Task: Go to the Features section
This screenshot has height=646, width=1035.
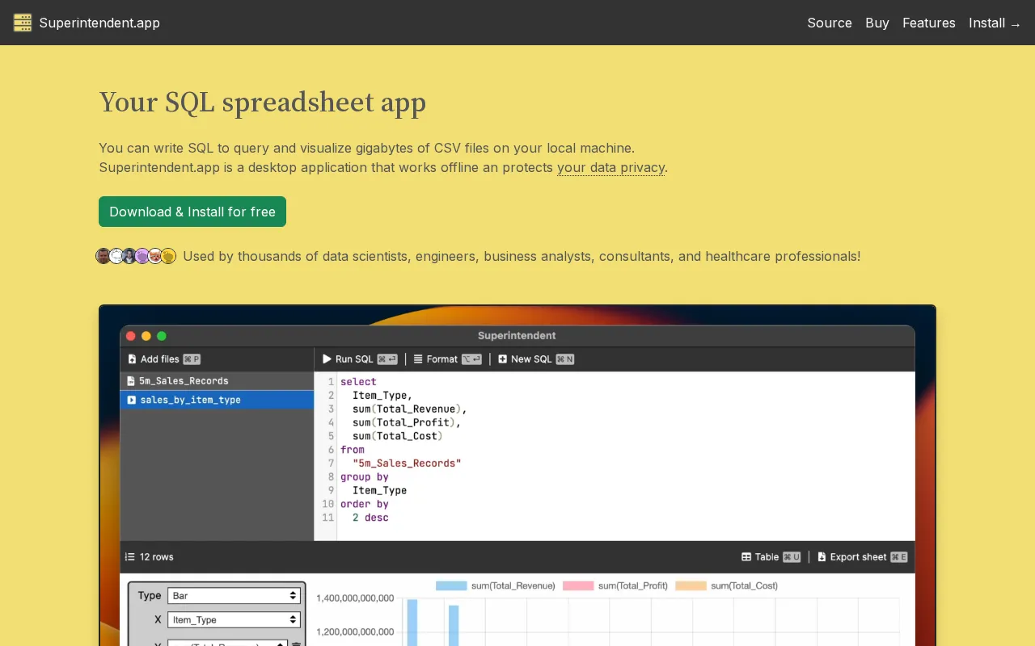Action: [x=929, y=23]
